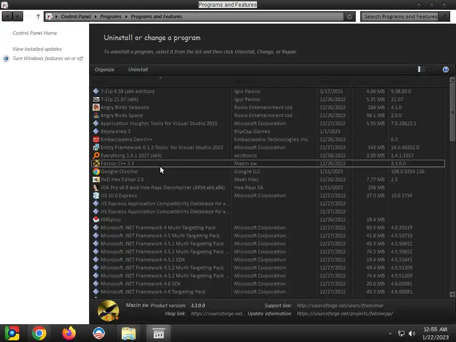Open the Organize dropdown menu
Image resolution: width=456 pixels, height=342 pixels.
point(107,69)
